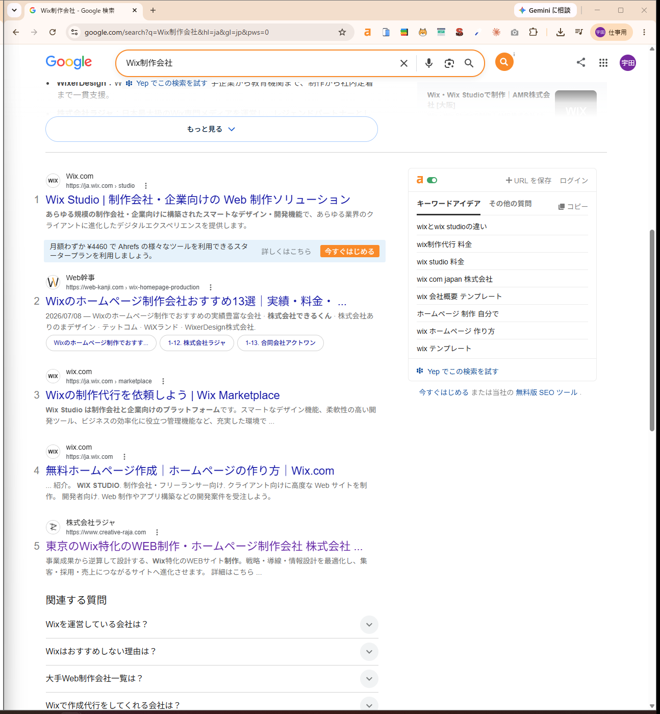Open 無料ホームページ作成 Wix.com result link
Viewport: 660px width, 714px height.
pyautogui.click(x=190, y=471)
